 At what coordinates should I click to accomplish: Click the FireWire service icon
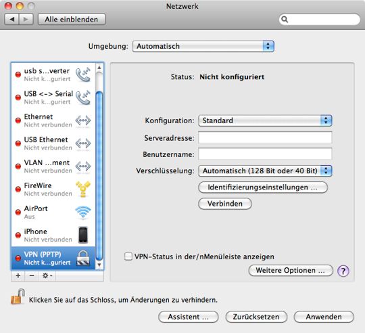83,190
